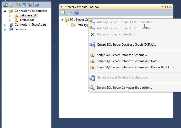
Task: Expand the Connexions SharePoint node
Action: (5, 25)
